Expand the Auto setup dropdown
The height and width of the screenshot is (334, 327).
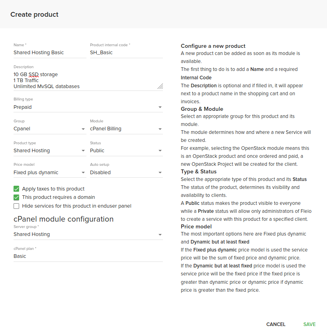point(126,173)
